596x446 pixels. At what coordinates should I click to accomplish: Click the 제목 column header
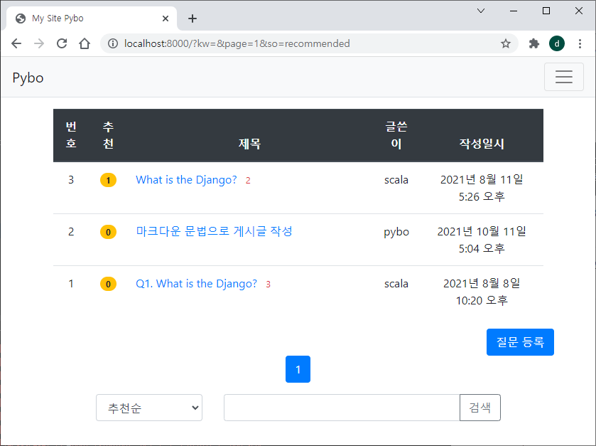click(x=249, y=144)
